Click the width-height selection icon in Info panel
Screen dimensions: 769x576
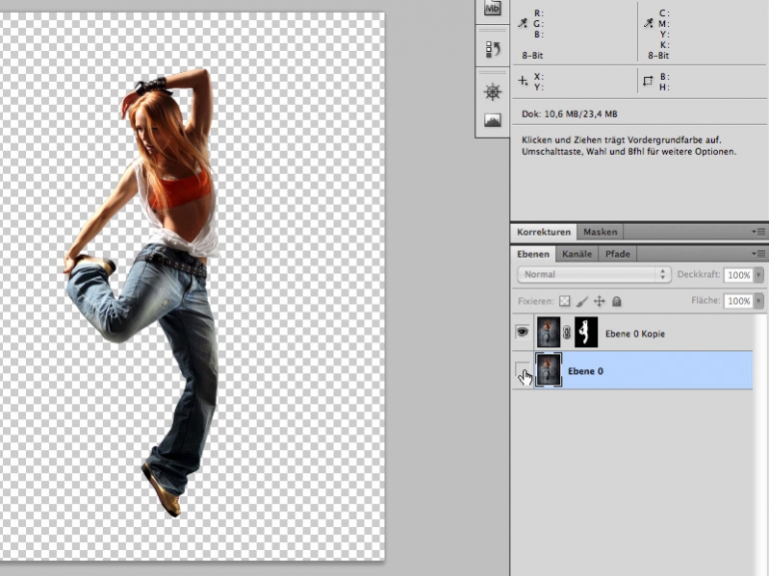(648, 82)
